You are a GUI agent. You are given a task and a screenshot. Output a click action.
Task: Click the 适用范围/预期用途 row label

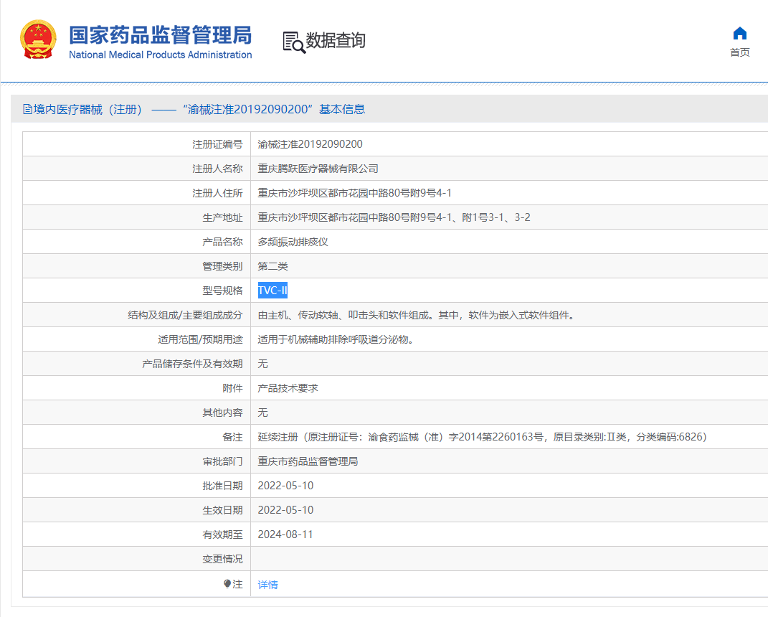(x=200, y=339)
